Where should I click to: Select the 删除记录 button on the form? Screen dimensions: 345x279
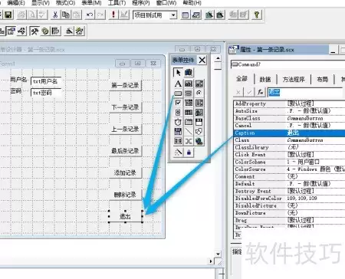125,195
